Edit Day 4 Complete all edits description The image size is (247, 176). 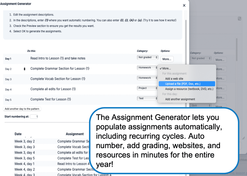(53, 89)
